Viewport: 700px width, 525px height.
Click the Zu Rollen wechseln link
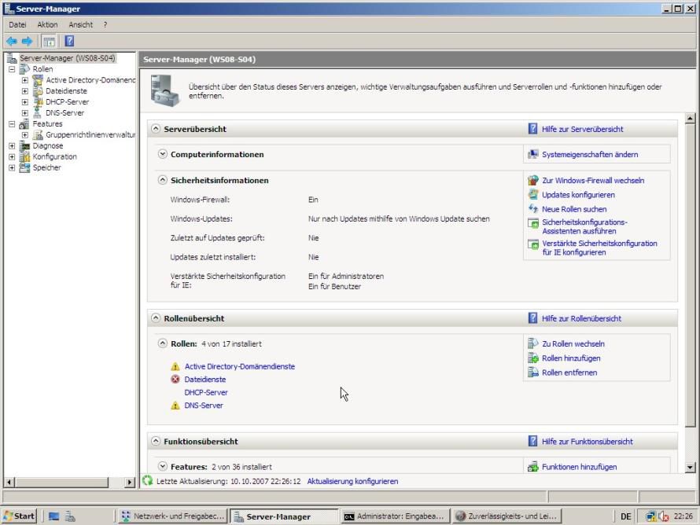pyautogui.click(x=573, y=344)
